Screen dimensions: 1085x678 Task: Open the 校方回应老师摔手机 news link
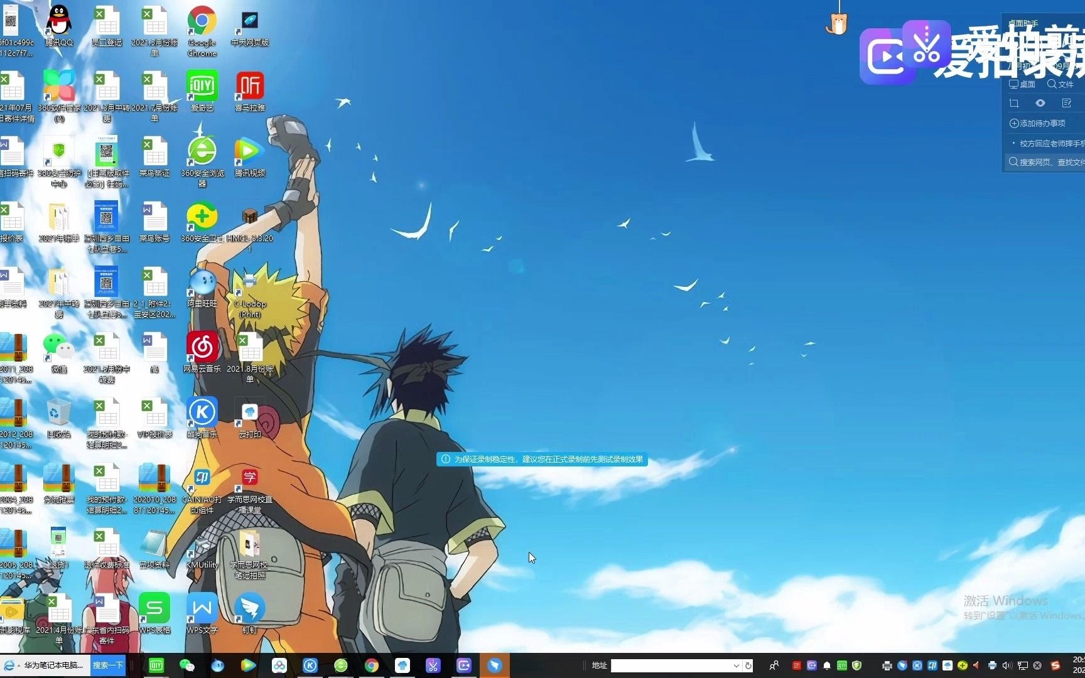(x=1052, y=144)
